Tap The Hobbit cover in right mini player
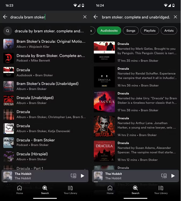 98,176
